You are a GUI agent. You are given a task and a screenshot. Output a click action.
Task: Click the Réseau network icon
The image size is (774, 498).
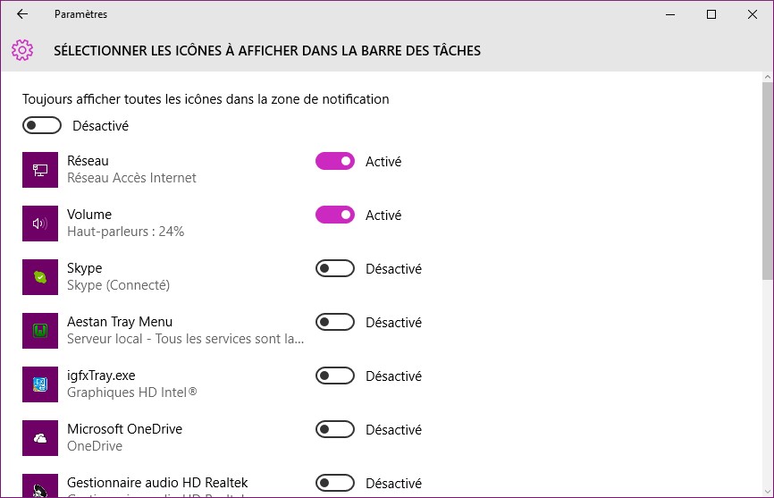click(x=40, y=170)
